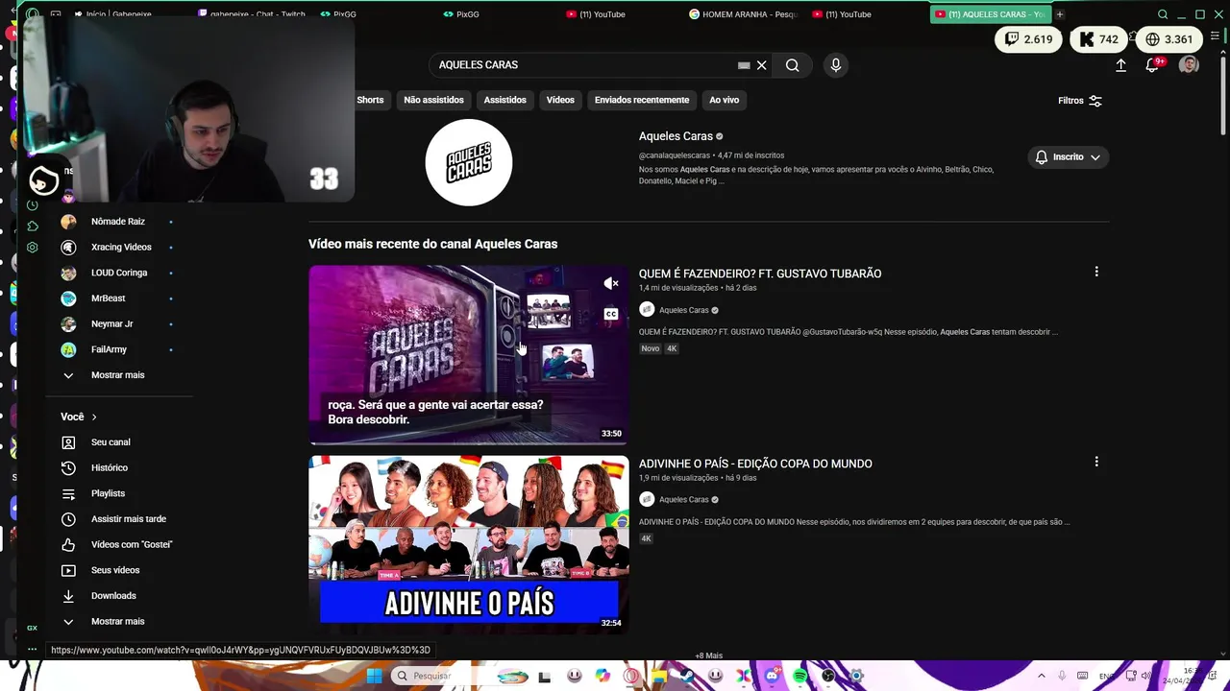Open the on-screen keyboard icon in search box
Image resolution: width=1230 pixels, height=691 pixels.
pos(744,65)
